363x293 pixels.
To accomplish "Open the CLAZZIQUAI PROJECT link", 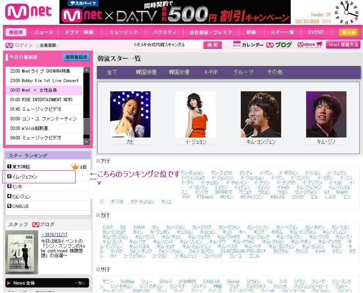I will tap(243, 251).
